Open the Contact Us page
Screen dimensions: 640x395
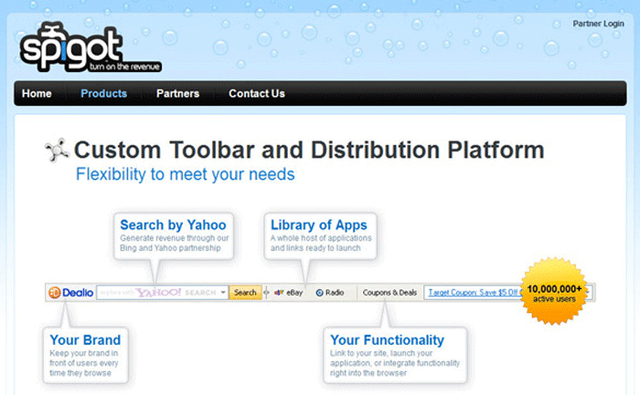pos(256,94)
